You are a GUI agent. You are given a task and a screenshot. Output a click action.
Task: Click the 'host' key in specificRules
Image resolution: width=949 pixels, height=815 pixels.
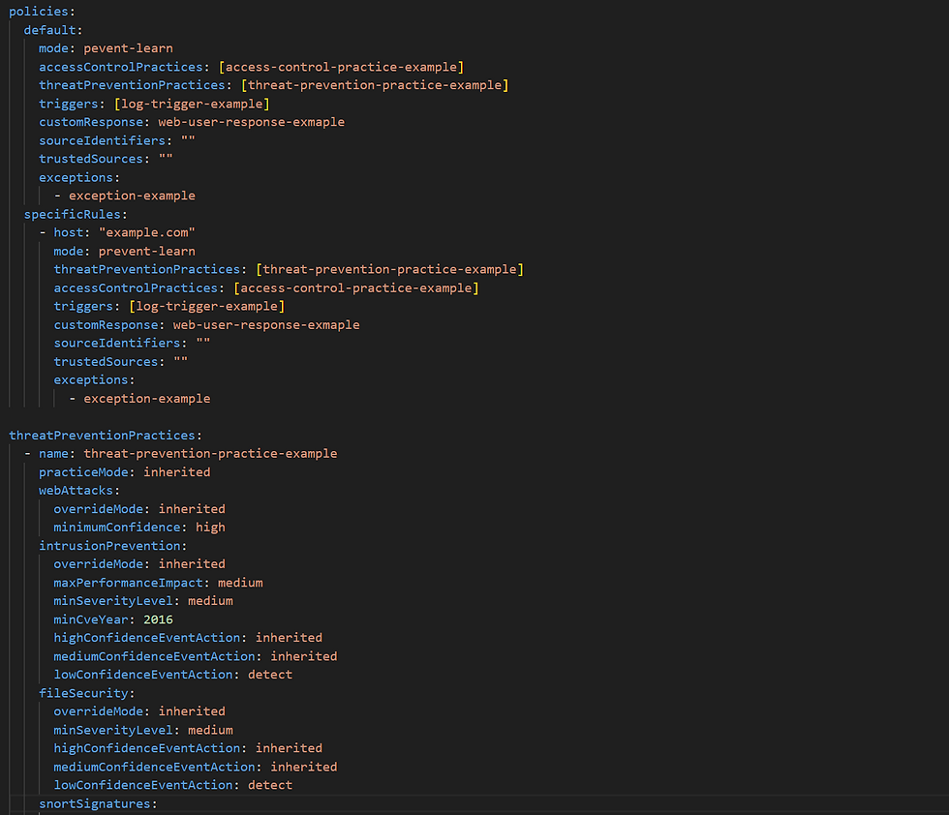[x=69, y=233]
